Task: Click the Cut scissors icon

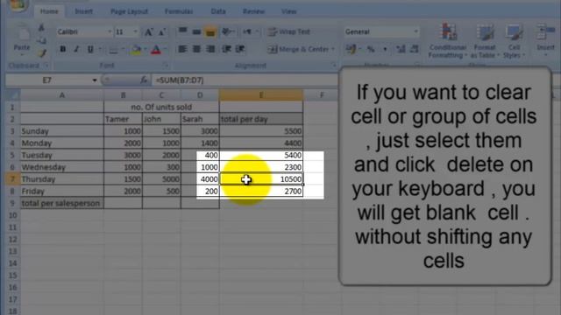Action: [x=41, y=28]
